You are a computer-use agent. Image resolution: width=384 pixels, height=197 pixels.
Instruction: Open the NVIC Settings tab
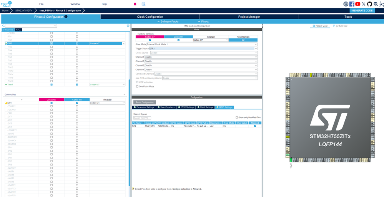click(186, 107)
